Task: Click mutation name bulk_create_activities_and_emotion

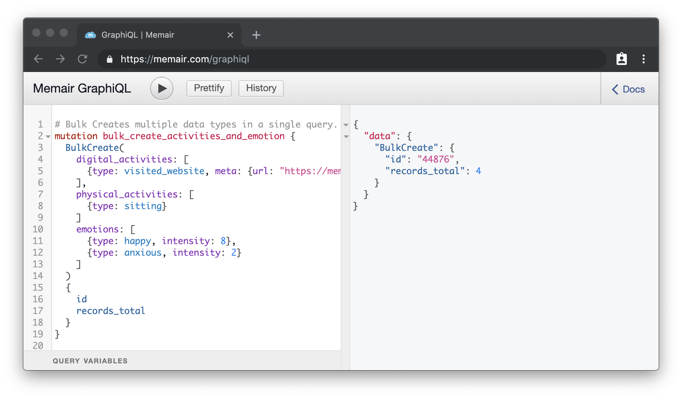Action: [194, 136]
